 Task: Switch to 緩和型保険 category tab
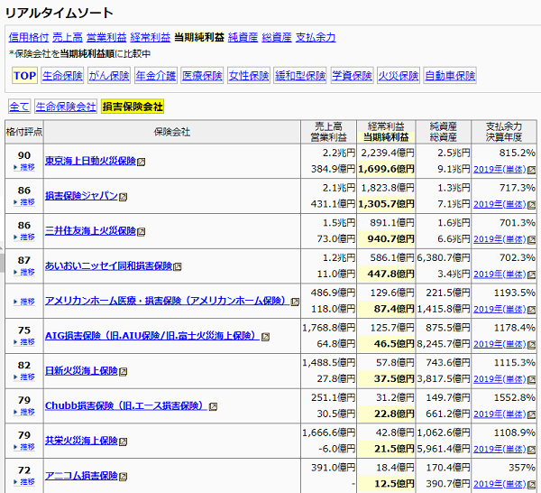(300, 75)
